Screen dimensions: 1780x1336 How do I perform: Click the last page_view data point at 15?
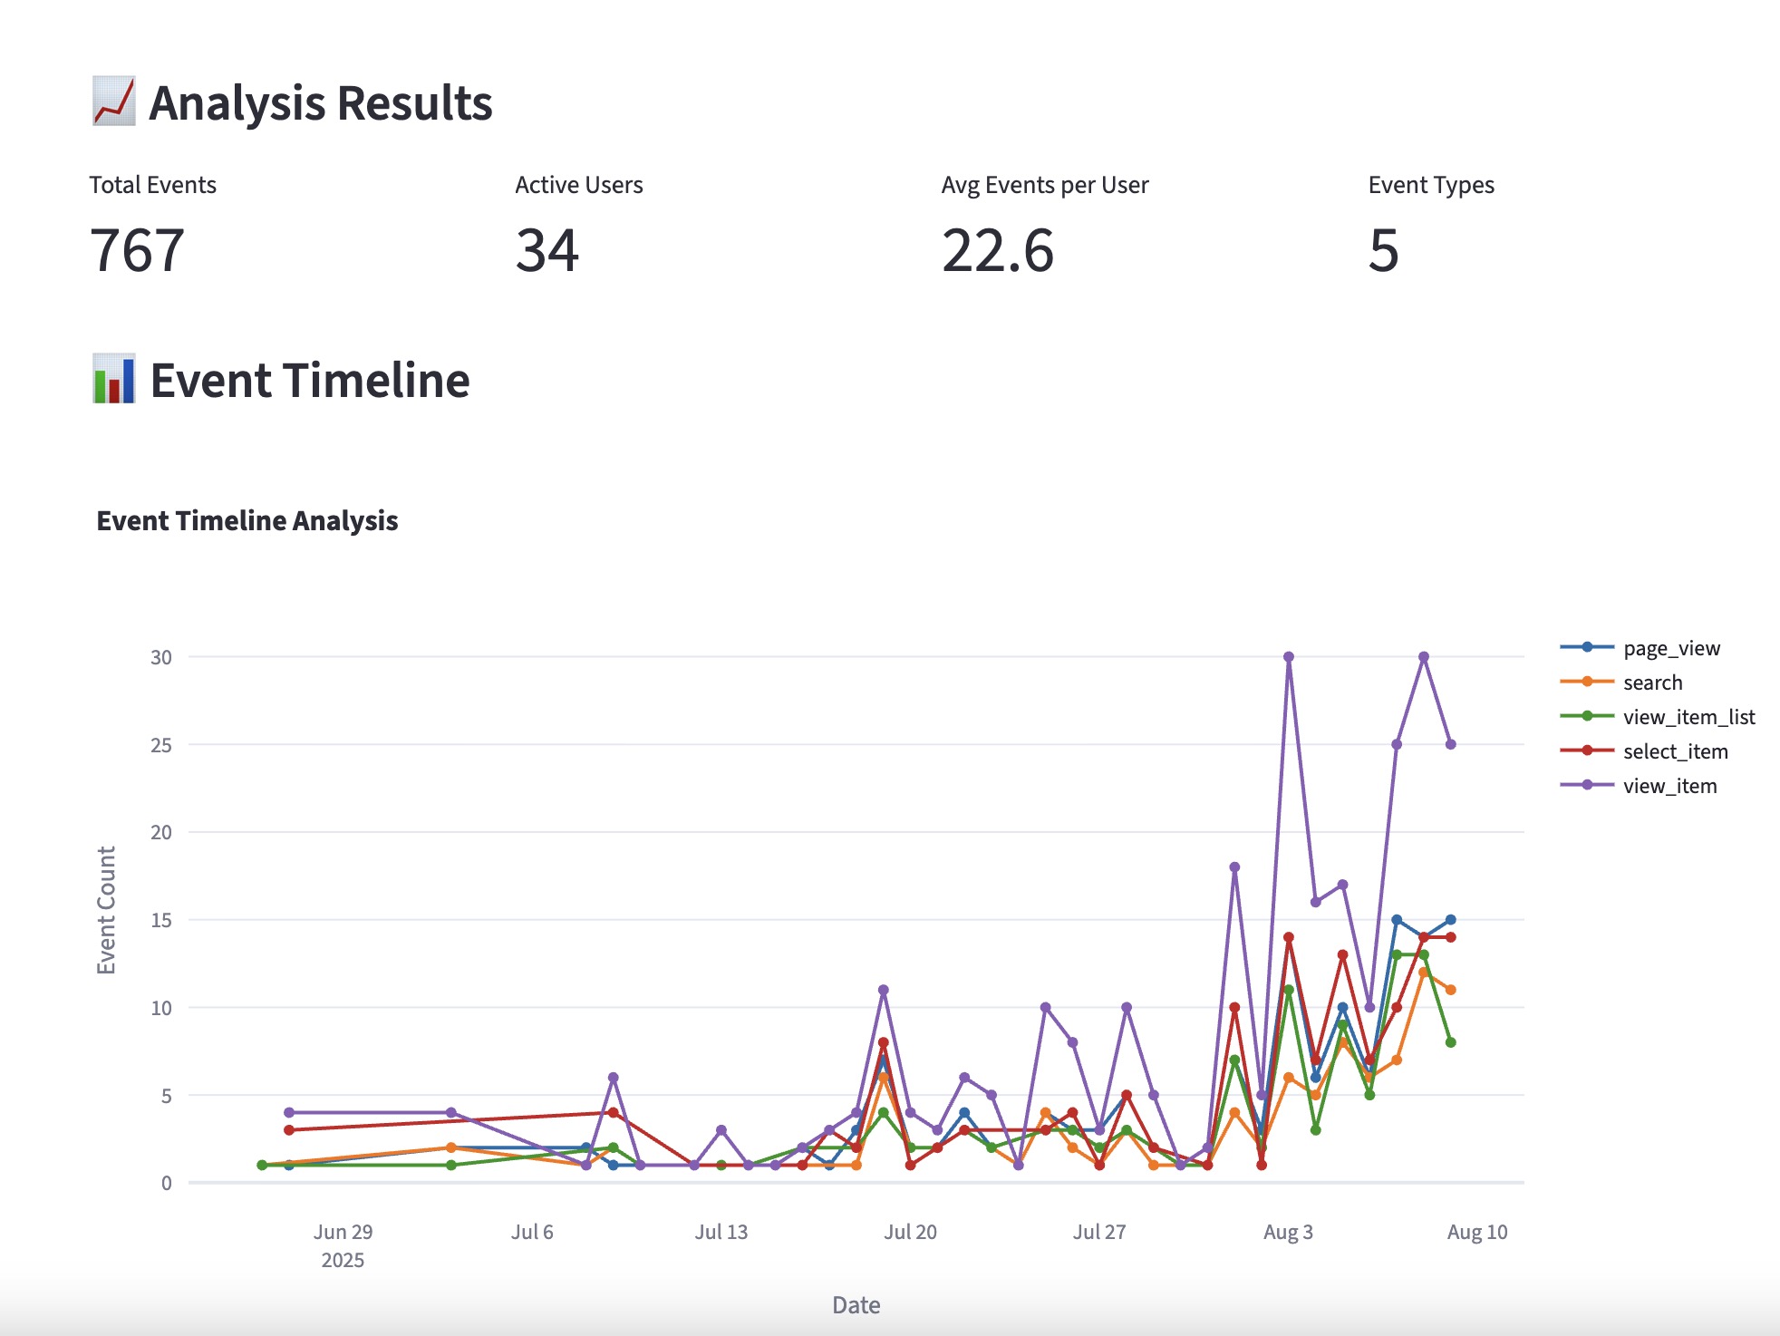coord(1451,920)
